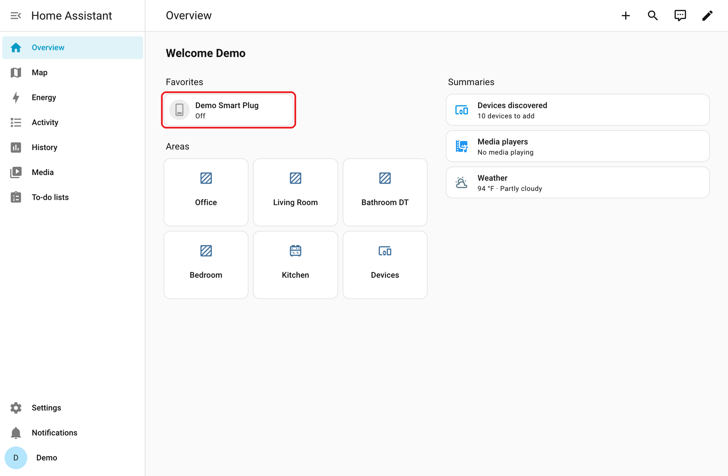Screen dimensions: 728x476
Task: Click the Home Assistant title
Action: 71,16
